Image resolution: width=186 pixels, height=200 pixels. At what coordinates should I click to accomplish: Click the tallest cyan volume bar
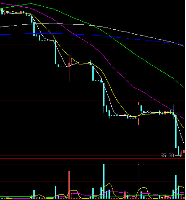[x=104, y=181]
